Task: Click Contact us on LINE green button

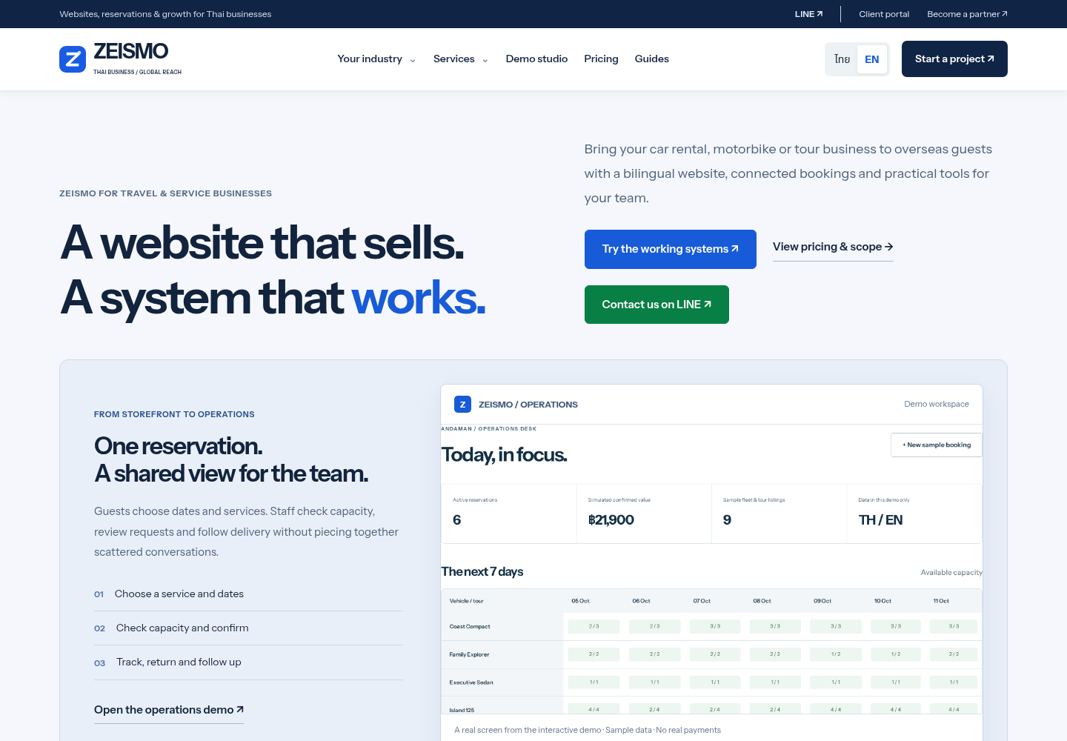Action: (x=657, y=305)
